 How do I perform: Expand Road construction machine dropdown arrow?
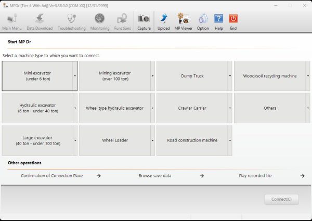coord(230,140)
